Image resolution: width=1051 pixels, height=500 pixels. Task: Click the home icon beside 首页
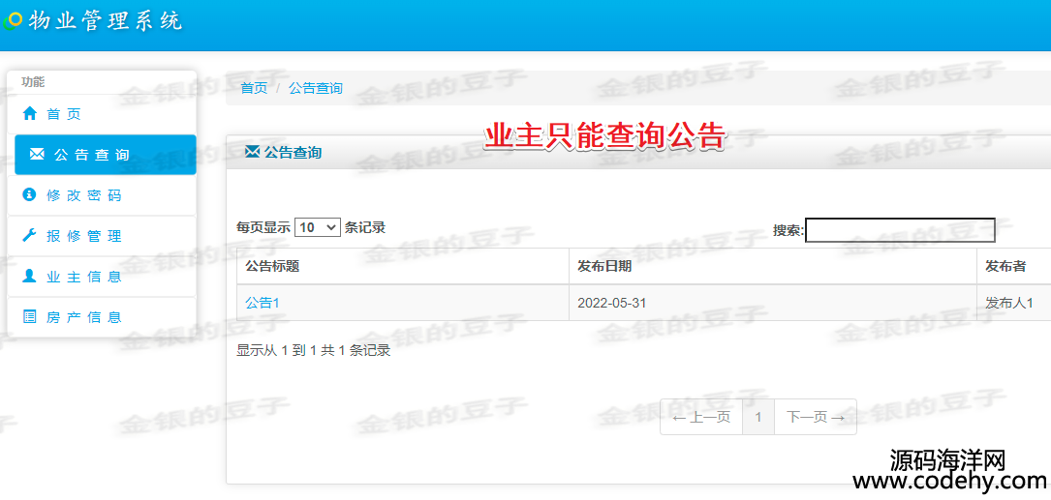point(29,114)
